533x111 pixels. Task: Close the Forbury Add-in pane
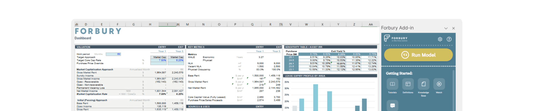tap(453, 28)
